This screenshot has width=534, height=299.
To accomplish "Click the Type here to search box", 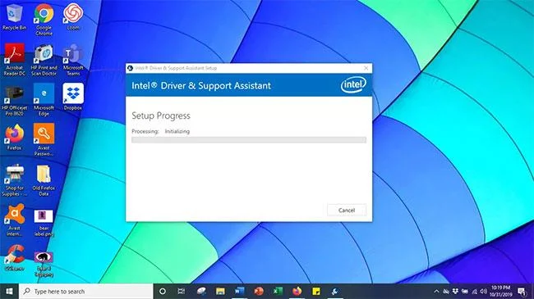I will pyautogui.click(x=85, y=291).
